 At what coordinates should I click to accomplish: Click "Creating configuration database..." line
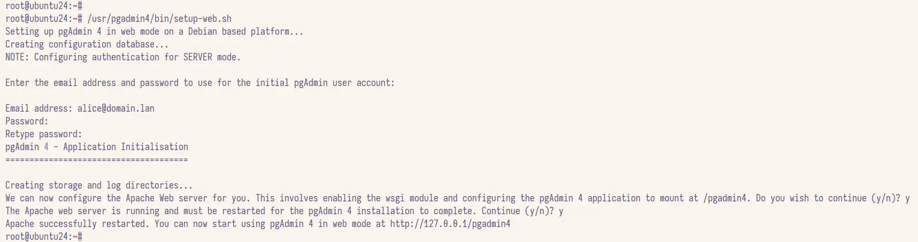pyautogui.click(x=87, y=44)
